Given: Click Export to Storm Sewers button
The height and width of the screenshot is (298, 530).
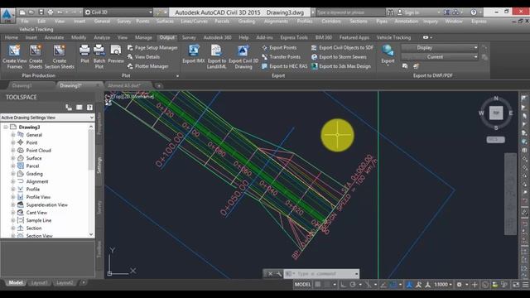Looking at the screenshot, I should [x=339, y=57].
